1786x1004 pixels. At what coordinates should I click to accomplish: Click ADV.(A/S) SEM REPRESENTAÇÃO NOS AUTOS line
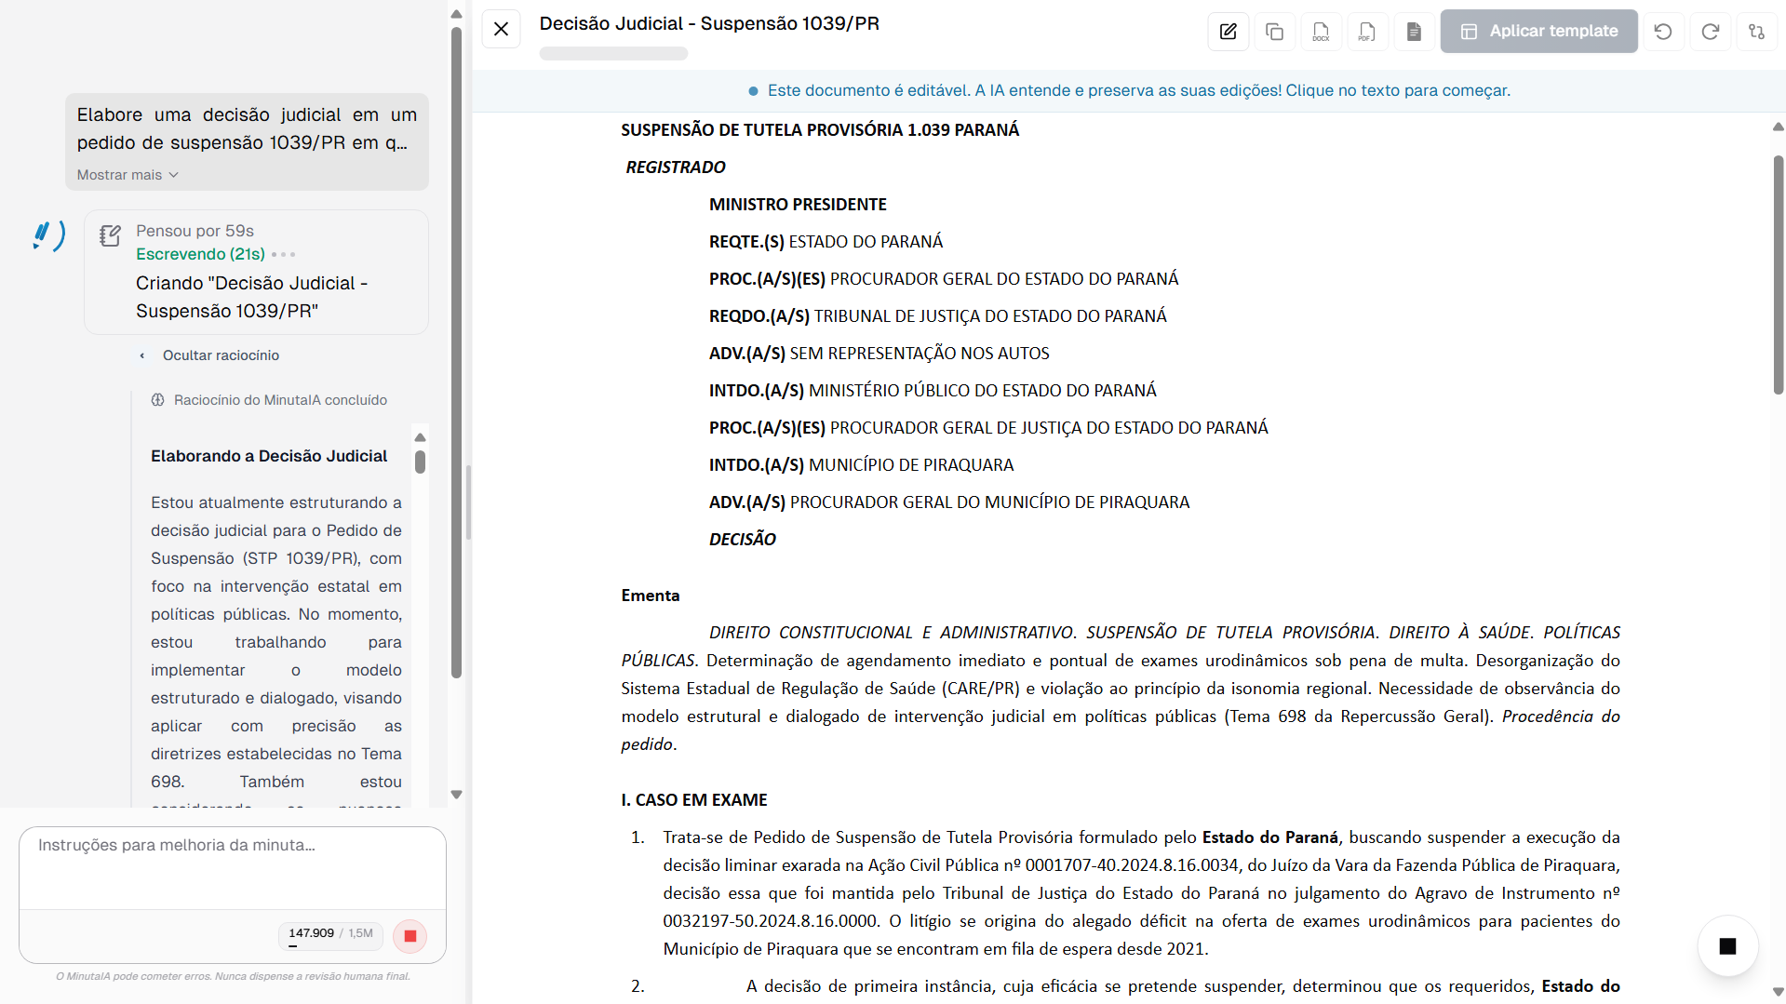[879, 354]
